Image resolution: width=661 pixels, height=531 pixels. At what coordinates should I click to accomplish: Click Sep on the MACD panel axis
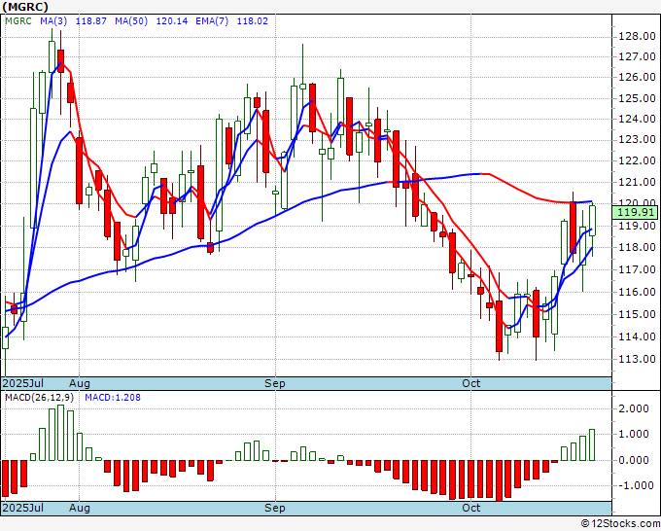click(x=275, y=508)
